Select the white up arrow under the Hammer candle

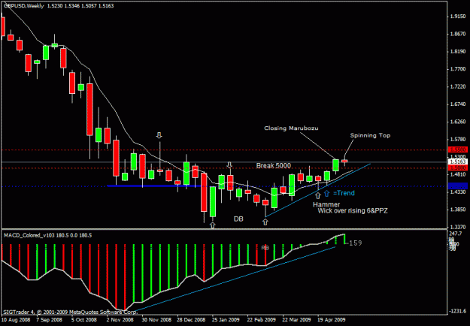click(x=318, y=195)
